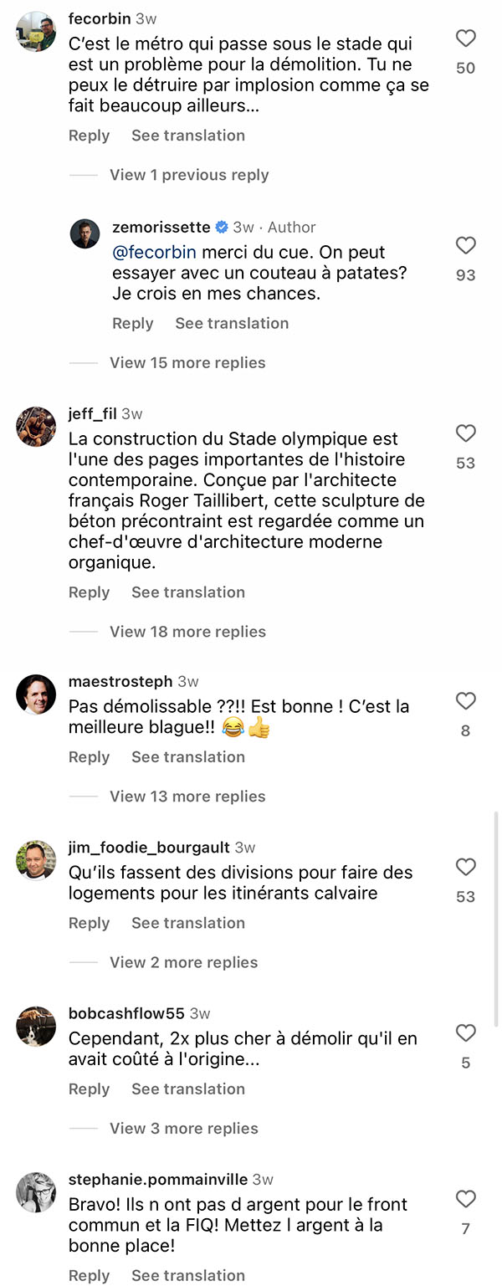Screen dimensions: 502x1286
Task: Click the comments scrollbar thumb
Action: click(x=496, y=920)
